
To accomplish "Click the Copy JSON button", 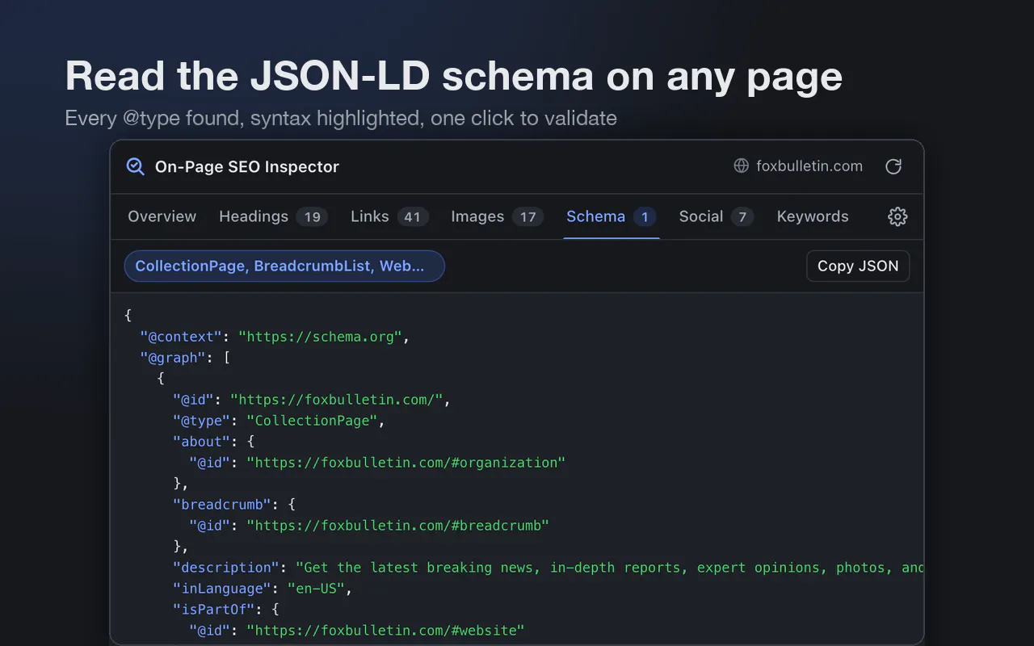I will point(858,266).
